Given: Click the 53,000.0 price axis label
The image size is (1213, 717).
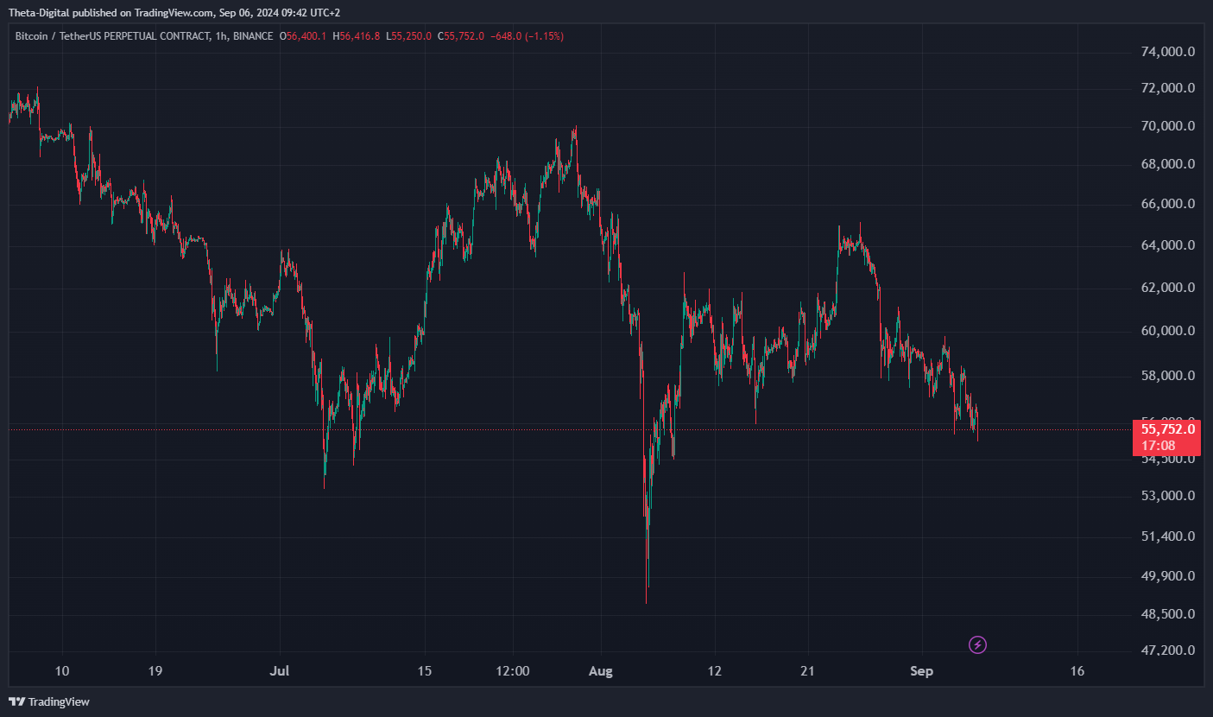Looking at the screenshot, I should point(1167,496).
